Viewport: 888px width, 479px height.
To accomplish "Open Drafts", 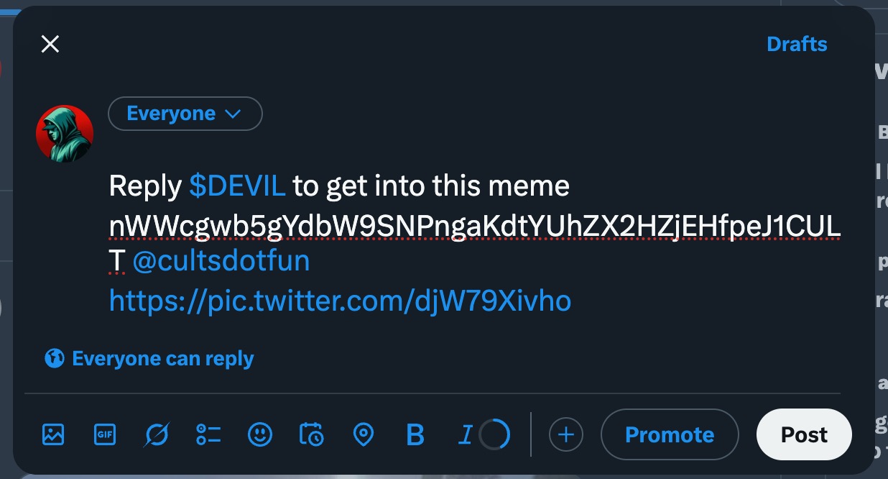I will point(797,45).
